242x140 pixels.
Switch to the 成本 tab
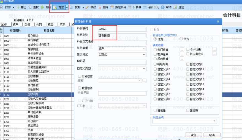[x=62, y=24]
